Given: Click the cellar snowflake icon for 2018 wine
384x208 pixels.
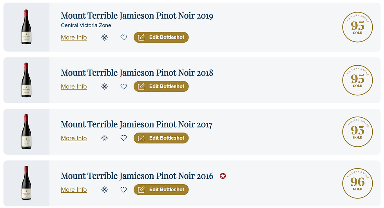Looking at the screenshot, I should click(x=105, y=86).
